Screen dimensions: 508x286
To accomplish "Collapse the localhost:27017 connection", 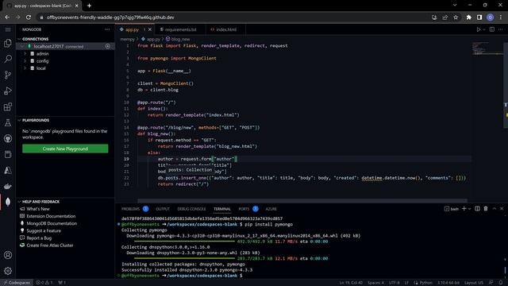I will (22, 46).
